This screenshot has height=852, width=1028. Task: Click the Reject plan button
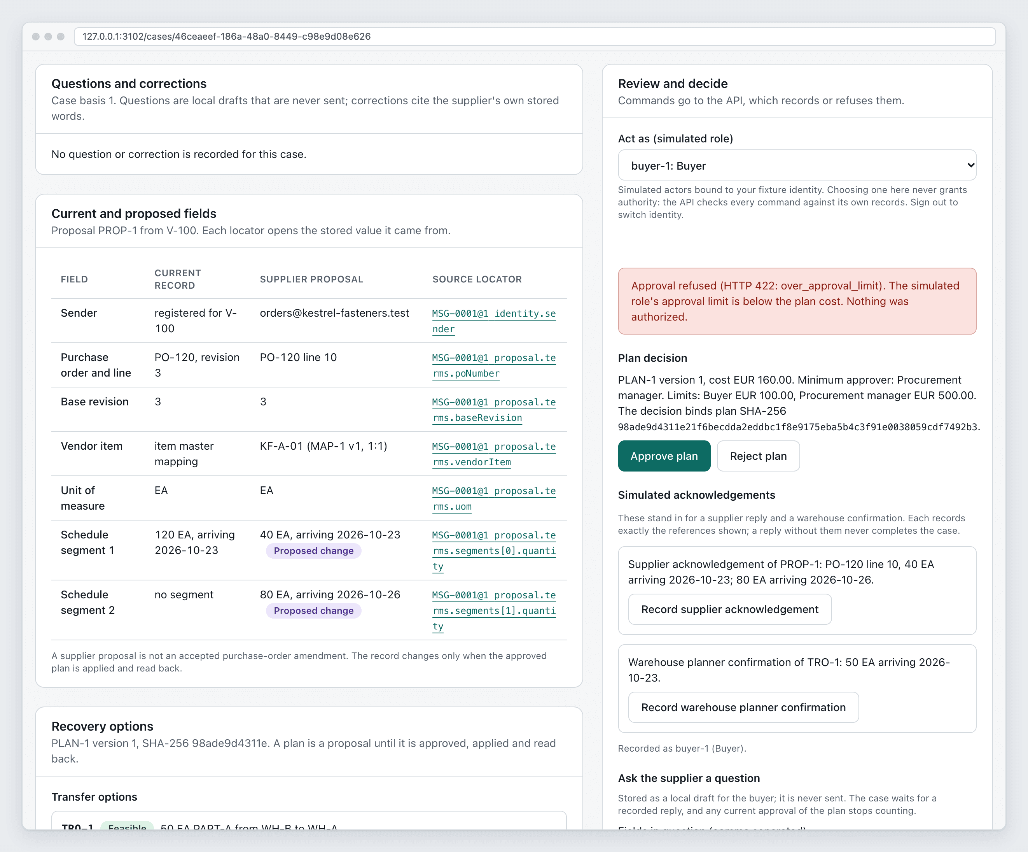point(758,456)
